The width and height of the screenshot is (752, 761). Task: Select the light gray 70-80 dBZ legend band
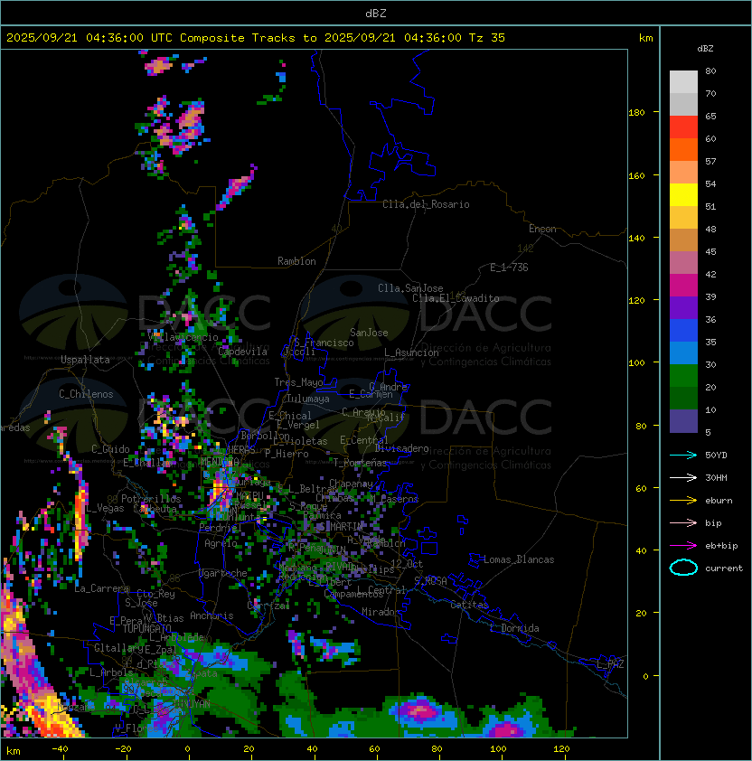pyautogui.click(x=683, y=82)
